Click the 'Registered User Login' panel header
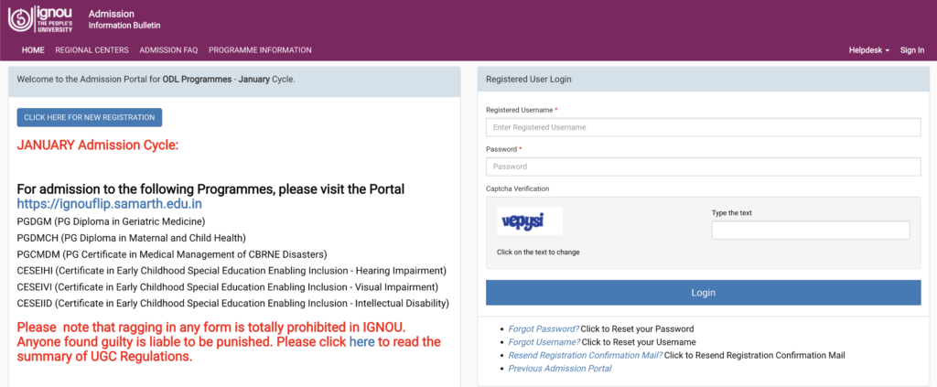The width and height of the screenshot is (937, 387). pyautogui.click(x=704, y=80)
